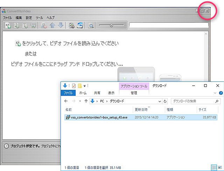Click new folder icon in quick access toolbar
This screenshot has width=224, height=171.
80,86
